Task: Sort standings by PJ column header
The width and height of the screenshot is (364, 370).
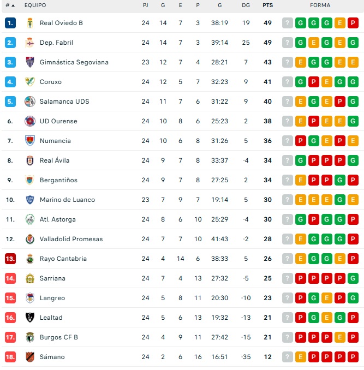Action: (x=145, y=5)
